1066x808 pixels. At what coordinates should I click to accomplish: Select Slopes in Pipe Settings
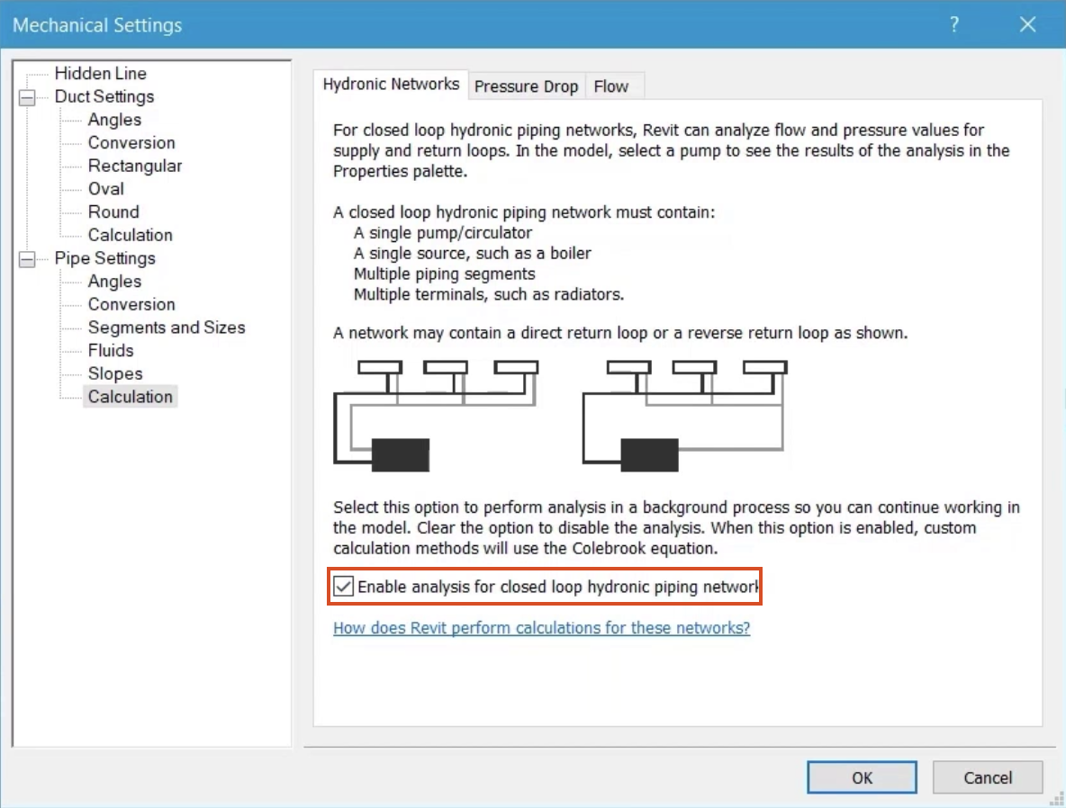[115, 373]
